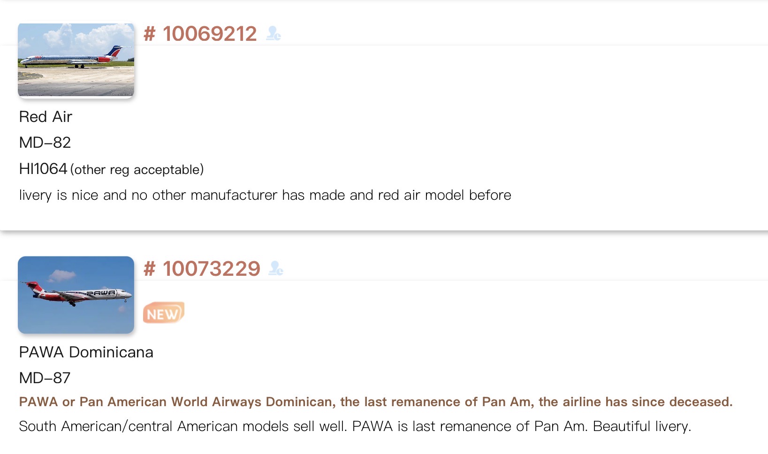Click the 'Beautiful livery.' closing sentence
The height and width of the screenshot is (454, 768).
click(x=642, y=426)
